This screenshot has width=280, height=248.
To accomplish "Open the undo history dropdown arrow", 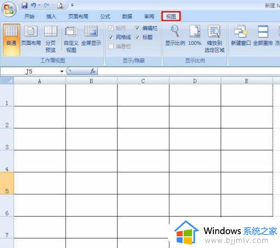I will [x=40, y=5].
